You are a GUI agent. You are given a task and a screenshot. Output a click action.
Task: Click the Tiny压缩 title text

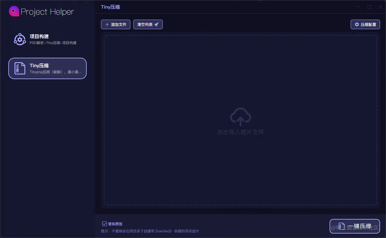(110, 7)
